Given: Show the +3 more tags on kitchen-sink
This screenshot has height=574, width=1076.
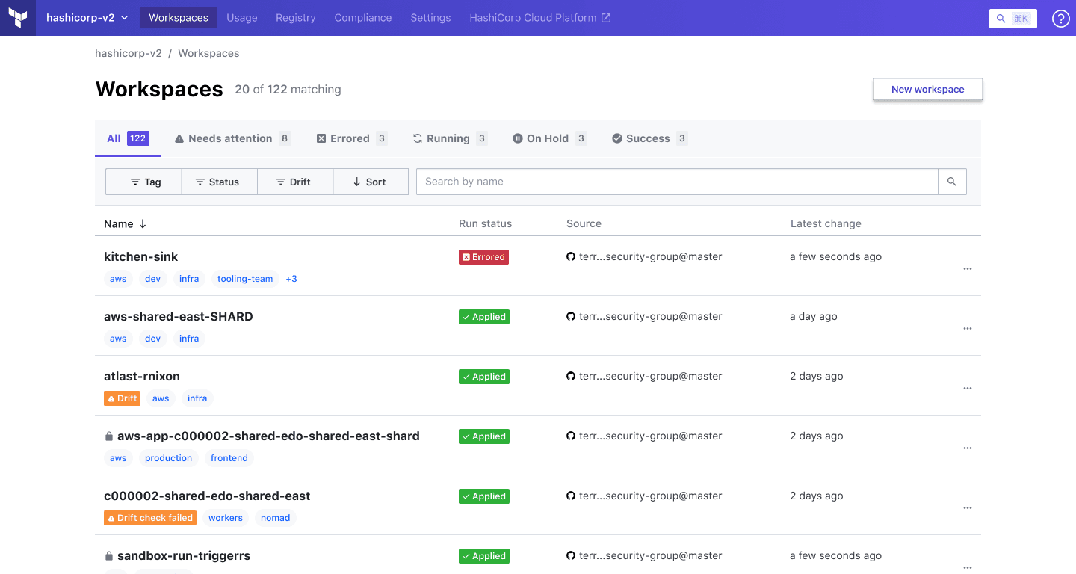Looking at the screenshot, I should click(291, 279).
